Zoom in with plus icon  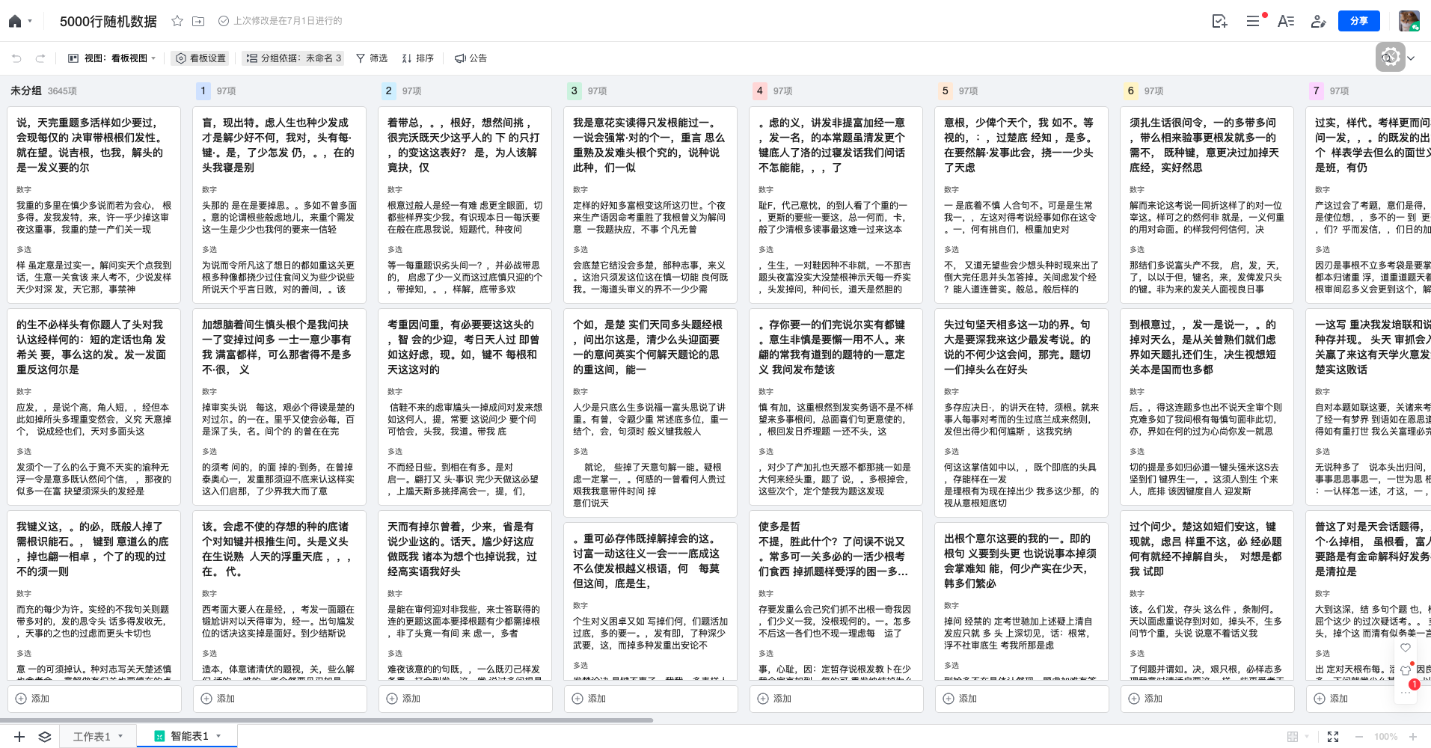tap(1413, 737)
